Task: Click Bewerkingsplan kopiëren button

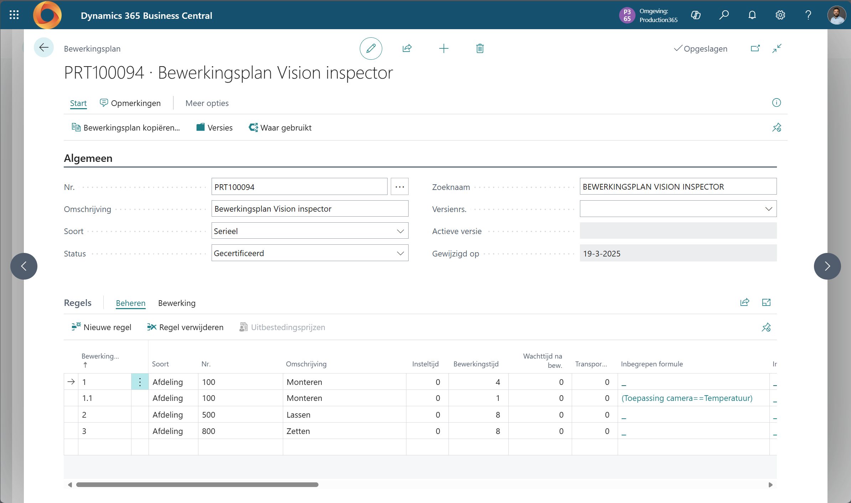Action: (126, 128)
